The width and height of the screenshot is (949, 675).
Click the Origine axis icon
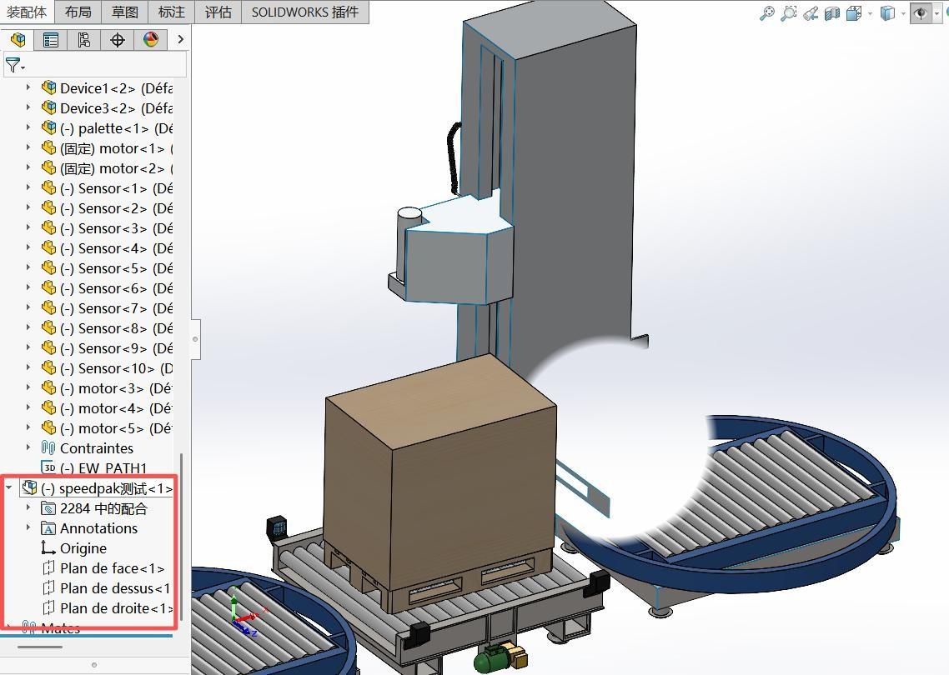[x=48, y=547]
